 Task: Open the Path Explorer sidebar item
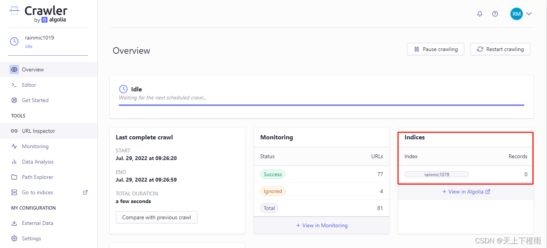coord(48,177)
